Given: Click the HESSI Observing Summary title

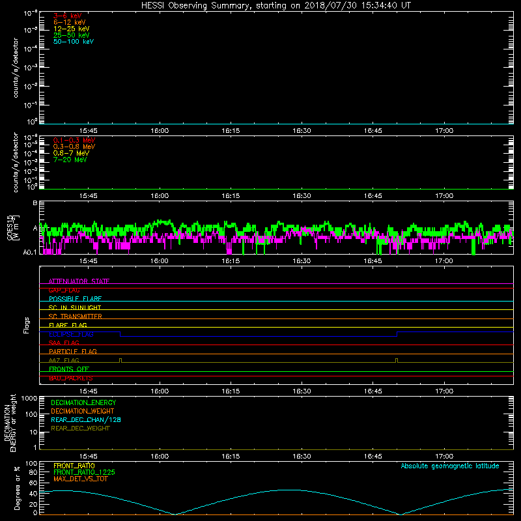Looking at the screenshot, I should (x=275, y=5).
